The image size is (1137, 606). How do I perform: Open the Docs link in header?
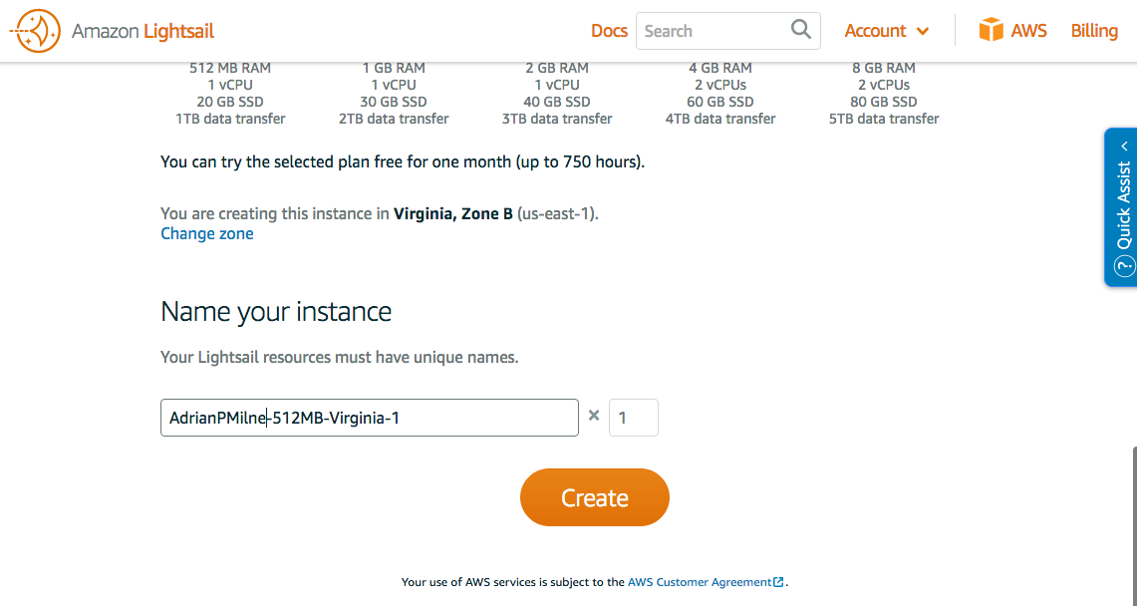609,31
